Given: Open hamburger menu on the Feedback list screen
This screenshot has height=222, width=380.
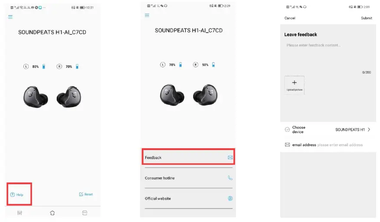Looking at the screenshot, I should [147, 15].
